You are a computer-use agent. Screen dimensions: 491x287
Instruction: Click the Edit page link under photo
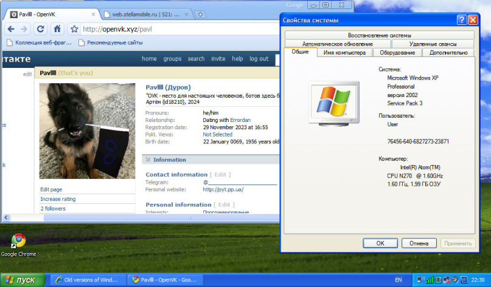coord(51,189)
